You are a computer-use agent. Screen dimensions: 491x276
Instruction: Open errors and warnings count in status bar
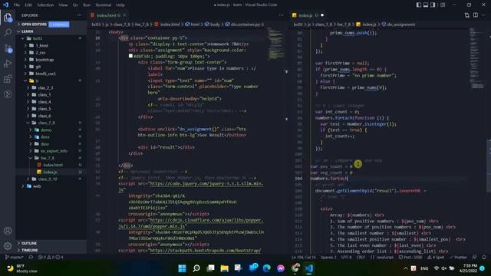(x=51, y=258)
